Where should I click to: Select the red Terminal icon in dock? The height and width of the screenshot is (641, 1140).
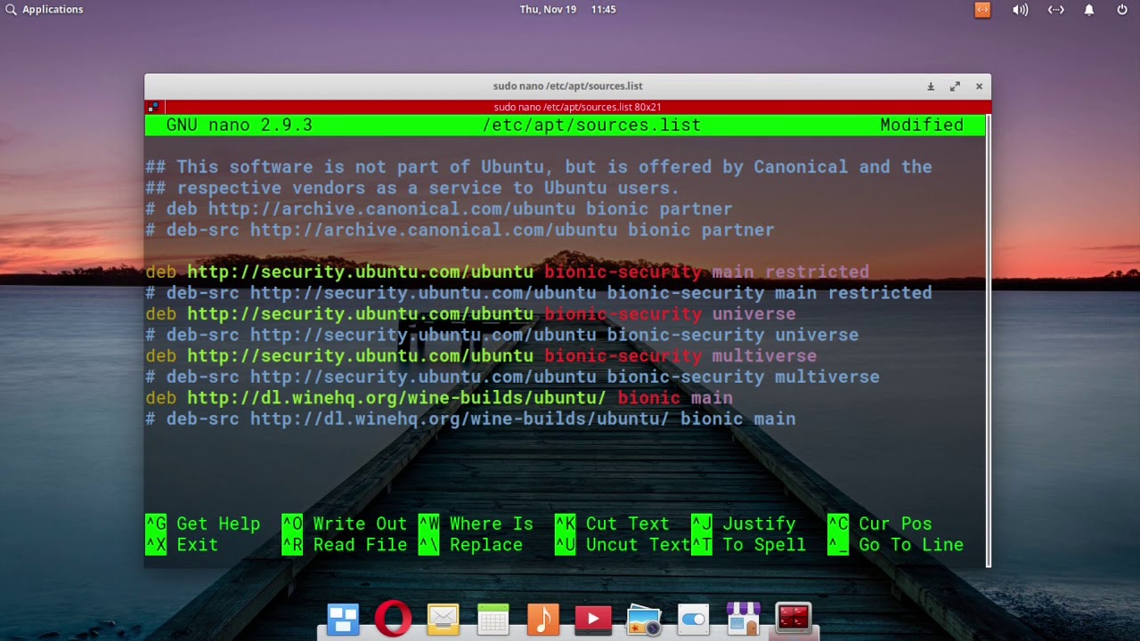(x=793, y=619)
